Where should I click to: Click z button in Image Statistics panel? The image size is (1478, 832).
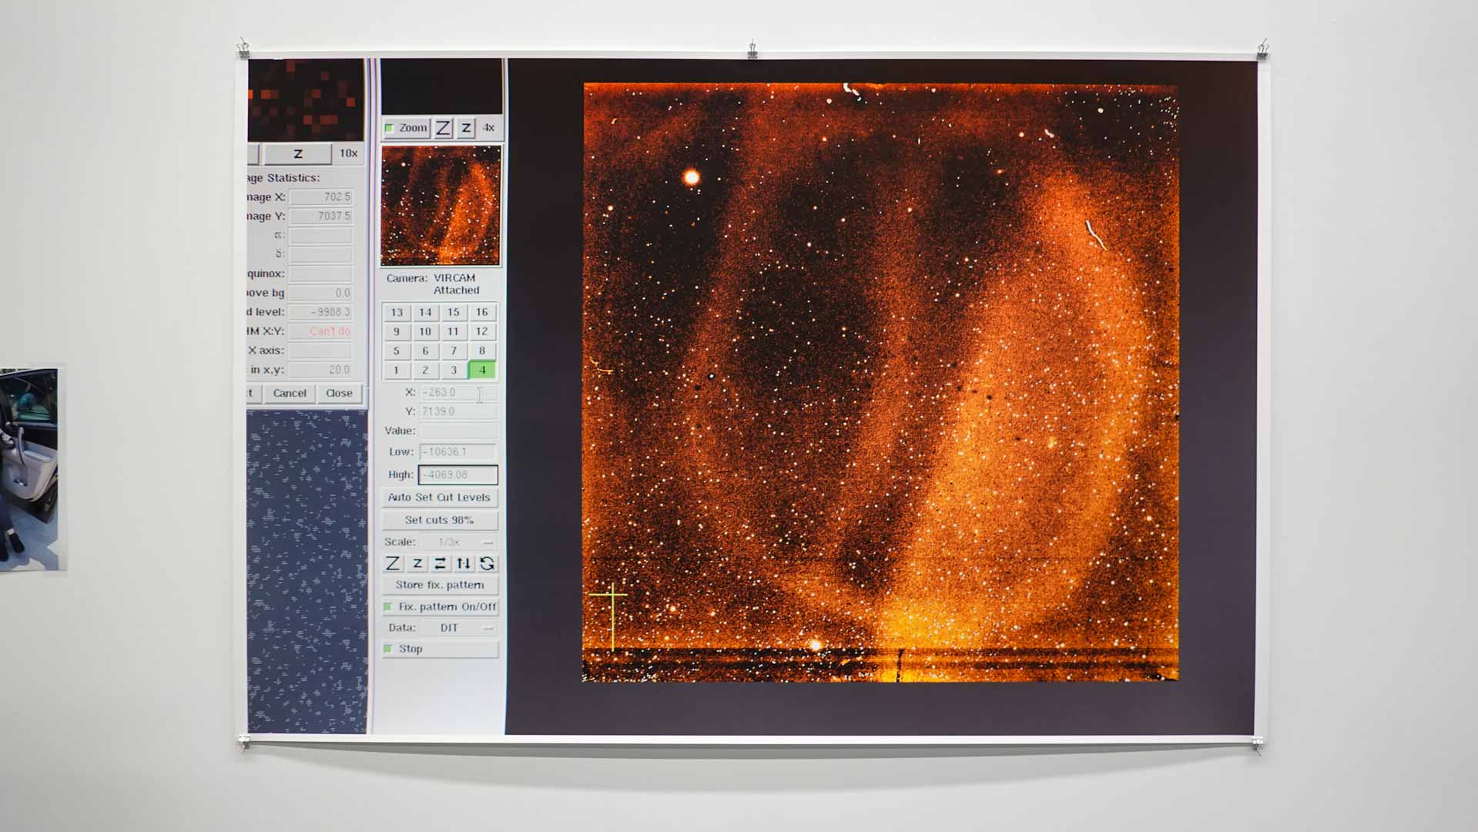(298, 154)
